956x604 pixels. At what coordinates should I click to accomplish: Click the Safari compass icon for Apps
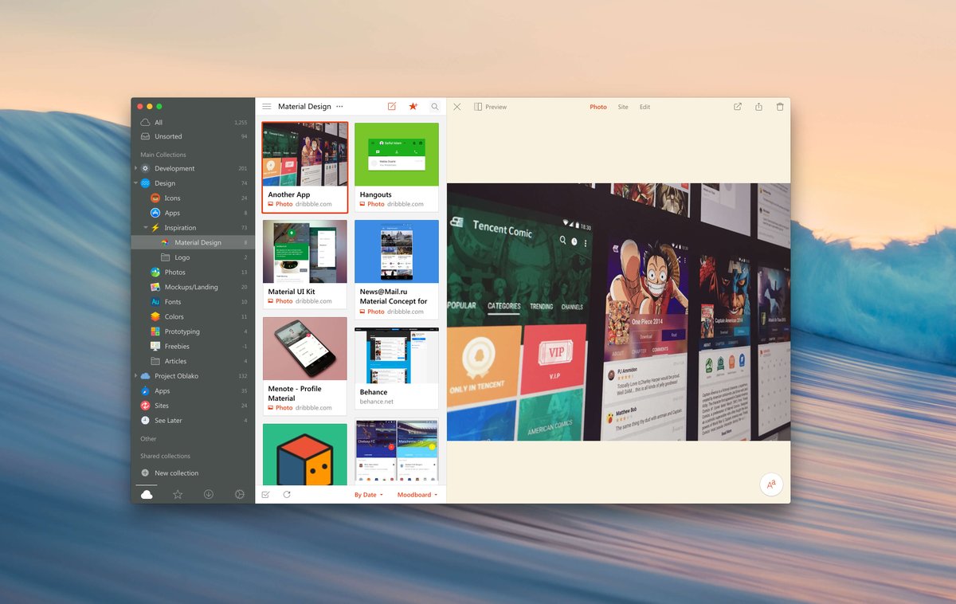146,390
